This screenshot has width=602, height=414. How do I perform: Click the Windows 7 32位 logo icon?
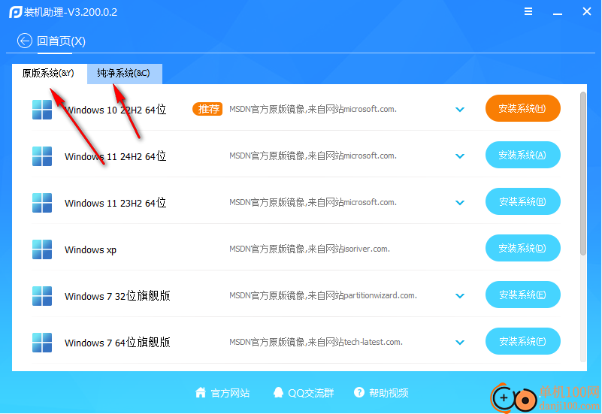click(x=42, y=296)
